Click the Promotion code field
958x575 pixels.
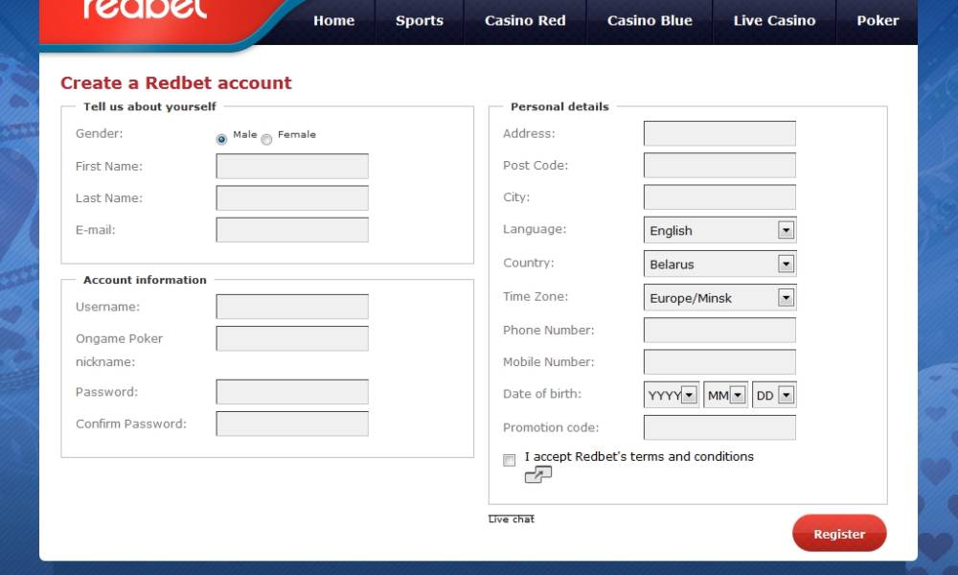click(x=719, y=427)
